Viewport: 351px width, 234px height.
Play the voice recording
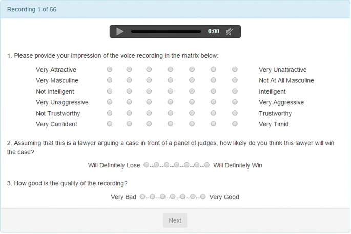pos(120,32)
